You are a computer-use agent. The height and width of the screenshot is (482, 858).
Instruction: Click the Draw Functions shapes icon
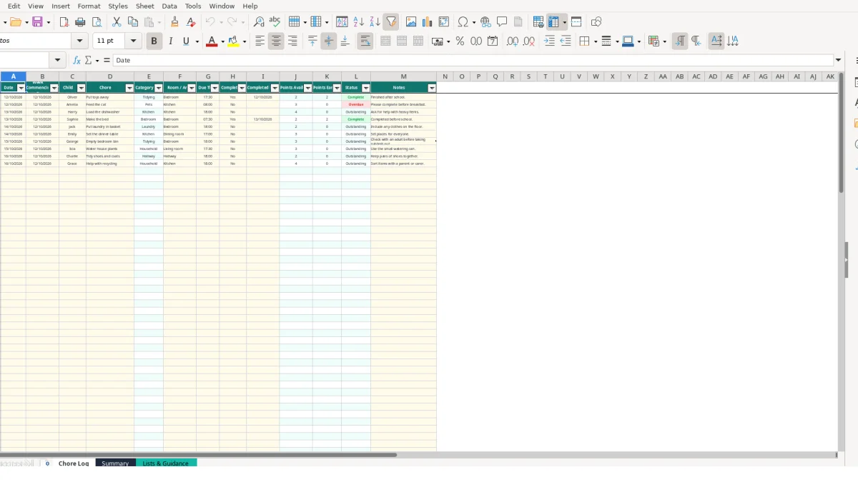click(596, 22)
